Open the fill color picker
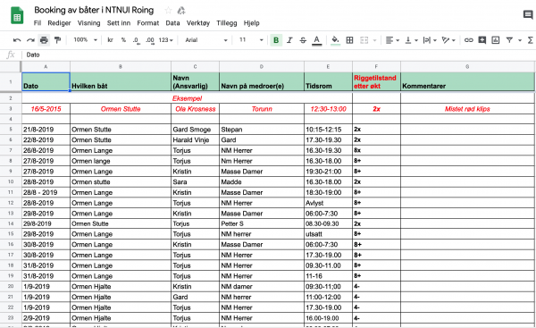The image size is (536, 328). tap(335, 40)
